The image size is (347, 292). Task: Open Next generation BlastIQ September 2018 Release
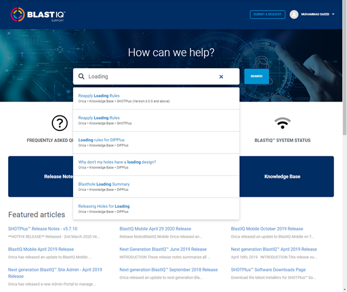[x=168, y=269]
